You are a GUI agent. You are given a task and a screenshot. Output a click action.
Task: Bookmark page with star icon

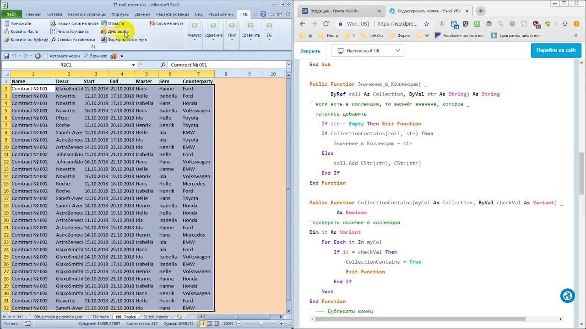pyautogui.click(x=427, y=24)
